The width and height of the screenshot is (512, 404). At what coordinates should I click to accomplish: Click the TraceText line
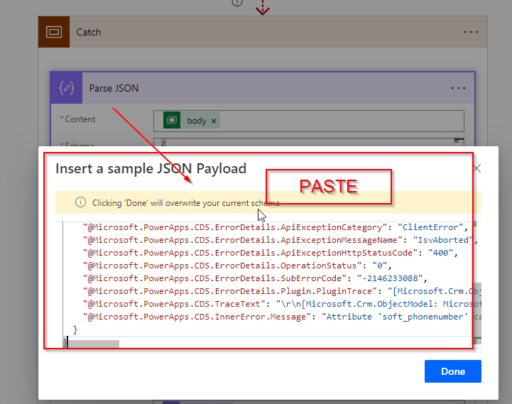[281, 304]
